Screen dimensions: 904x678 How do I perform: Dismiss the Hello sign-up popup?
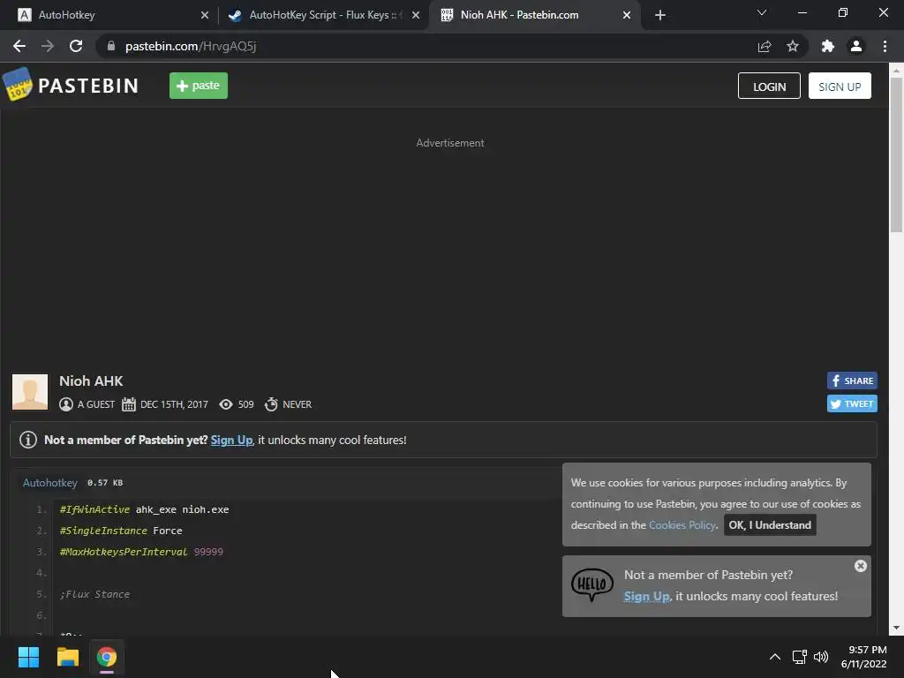(860, 566)
